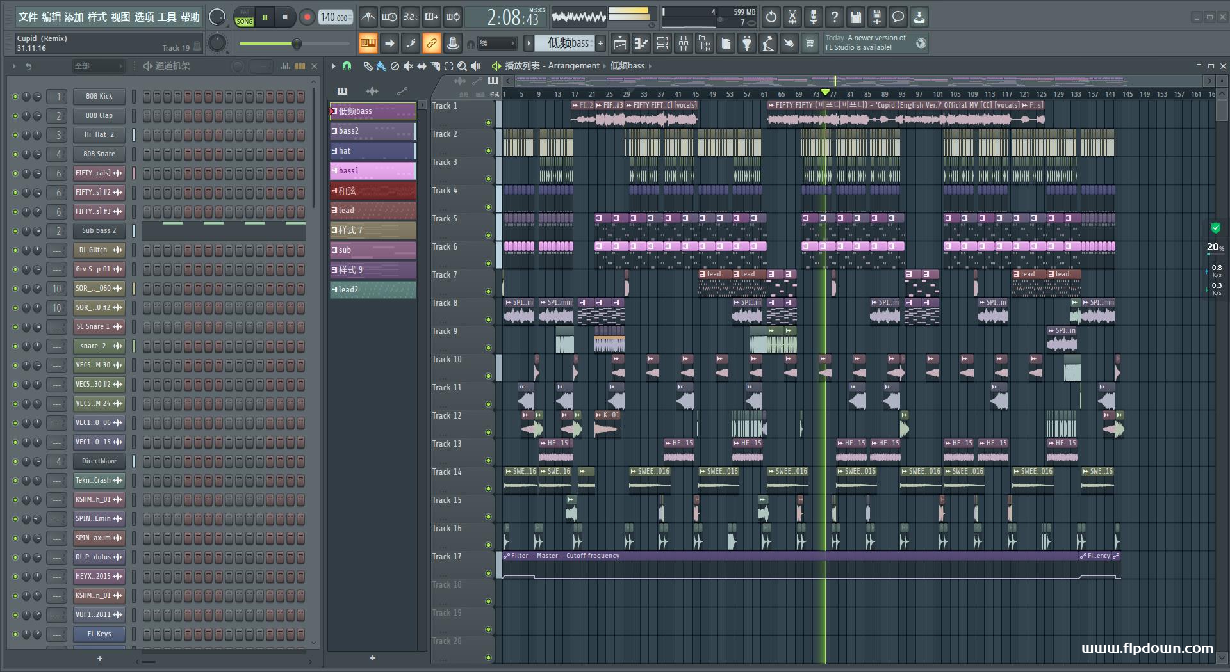Select the 808 Snare channel button
Viewport: 1230px width, 672px height.
99,154
